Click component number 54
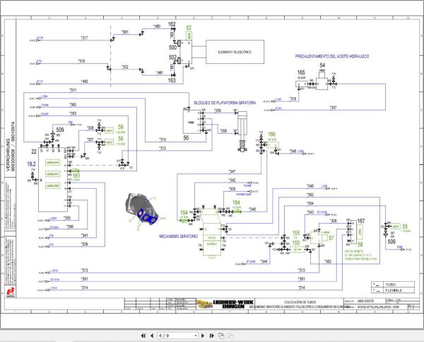 (322, 65)
